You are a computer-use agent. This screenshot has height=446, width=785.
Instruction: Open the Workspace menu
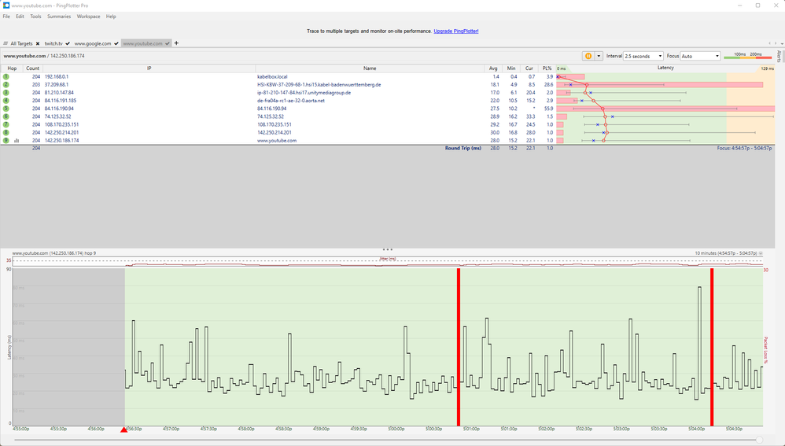[x=89, y=17]
